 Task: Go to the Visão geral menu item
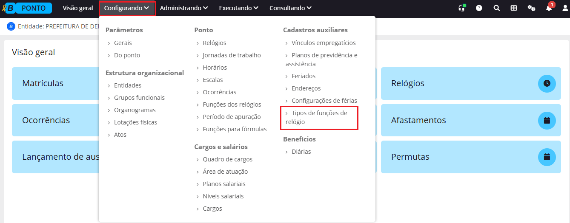click(x=77, y=8)
